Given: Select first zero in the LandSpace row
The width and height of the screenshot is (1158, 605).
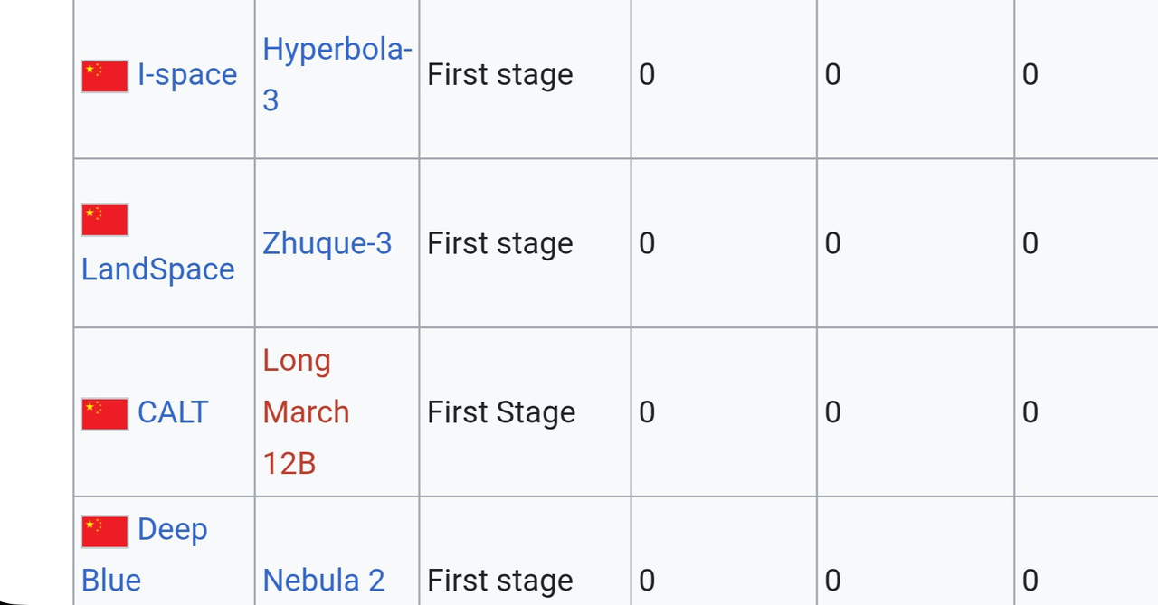Looking at the screenshot, I should point(647,243).
